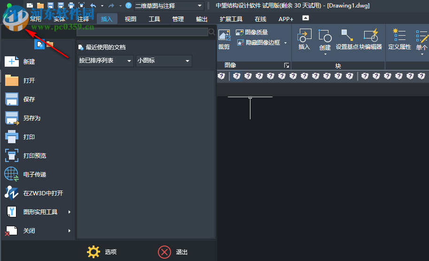The height and width of the screenshot is (261, 429).
Task: Click the 定义属性 define attributes tool
Action: [x=399, y=39]
